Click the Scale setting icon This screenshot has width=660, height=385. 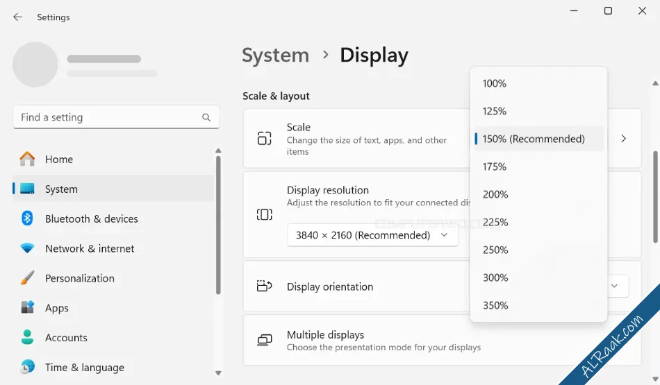[x=264, y=138]
